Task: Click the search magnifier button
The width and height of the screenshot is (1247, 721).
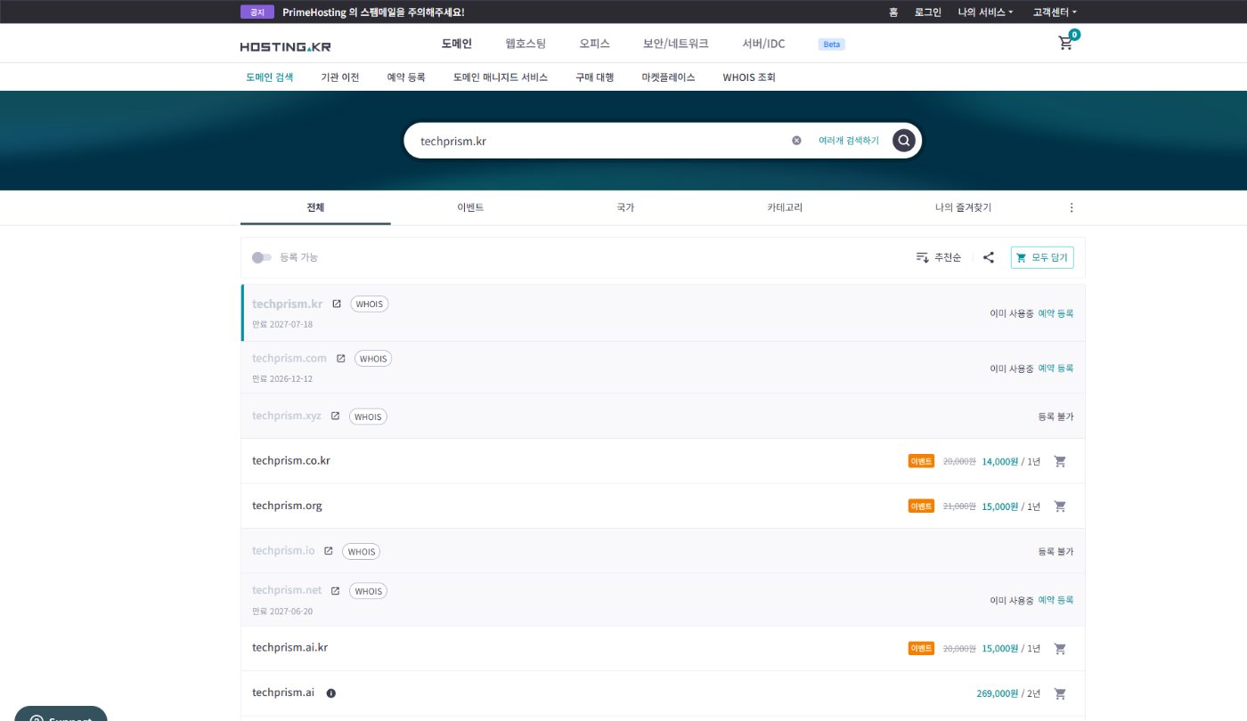Action: (x=904, y=141)
